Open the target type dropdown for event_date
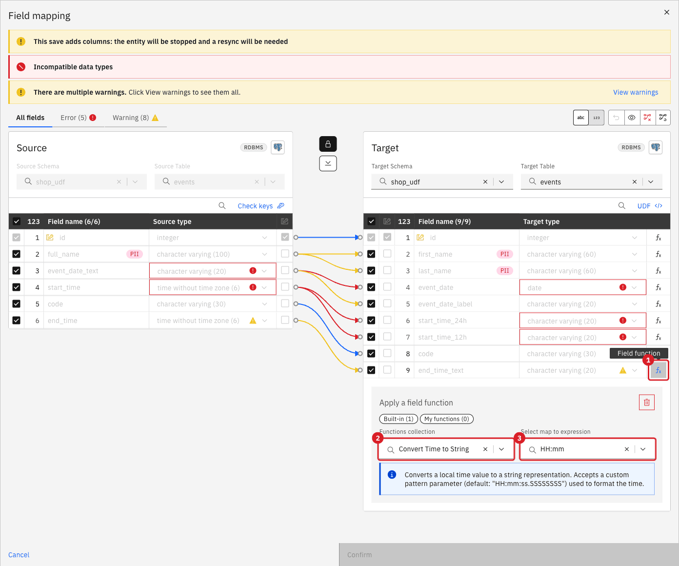This screenshot has width=679, height=566. pyautogui.click(x=634, y=288)
